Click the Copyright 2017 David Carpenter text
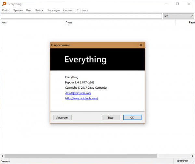Screen dimensions: 195x164 [86, 88]
